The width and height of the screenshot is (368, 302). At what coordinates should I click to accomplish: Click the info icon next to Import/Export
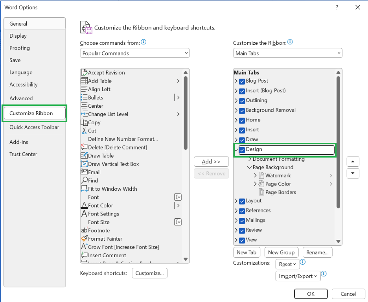(324, 274)
